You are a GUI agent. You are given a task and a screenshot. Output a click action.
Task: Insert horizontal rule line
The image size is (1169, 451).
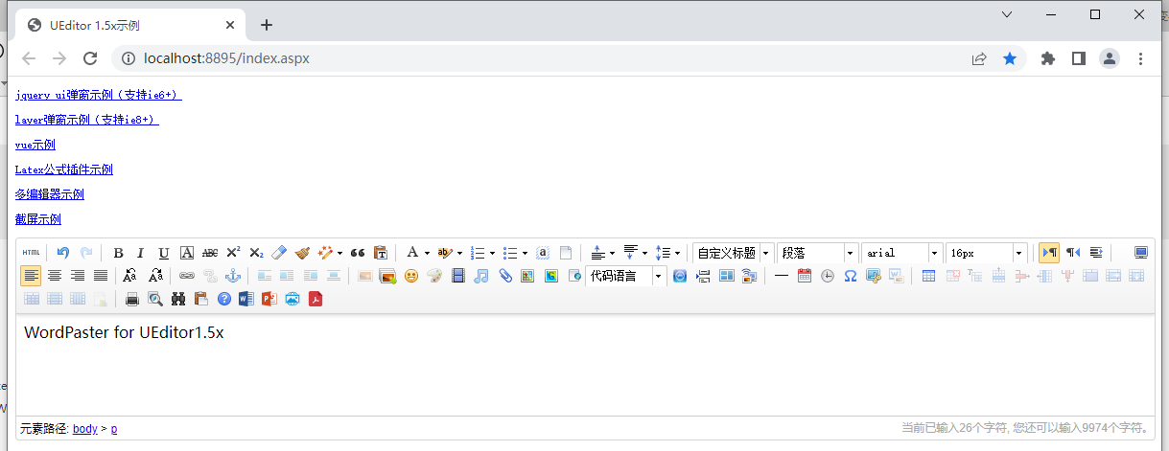(x=782, y=276)
